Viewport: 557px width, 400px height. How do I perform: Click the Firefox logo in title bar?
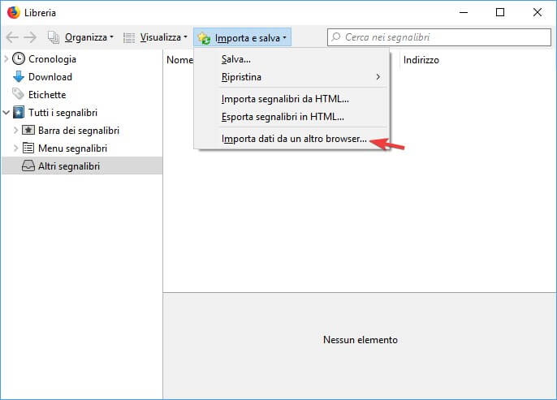pyautogui.click(x=14, y=12)
